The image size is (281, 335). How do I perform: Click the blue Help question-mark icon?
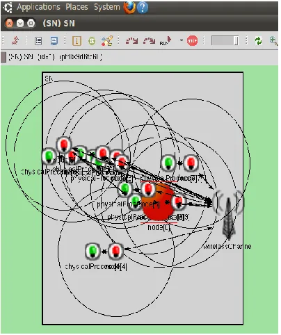pyautogui.click(x=143, y=8)
